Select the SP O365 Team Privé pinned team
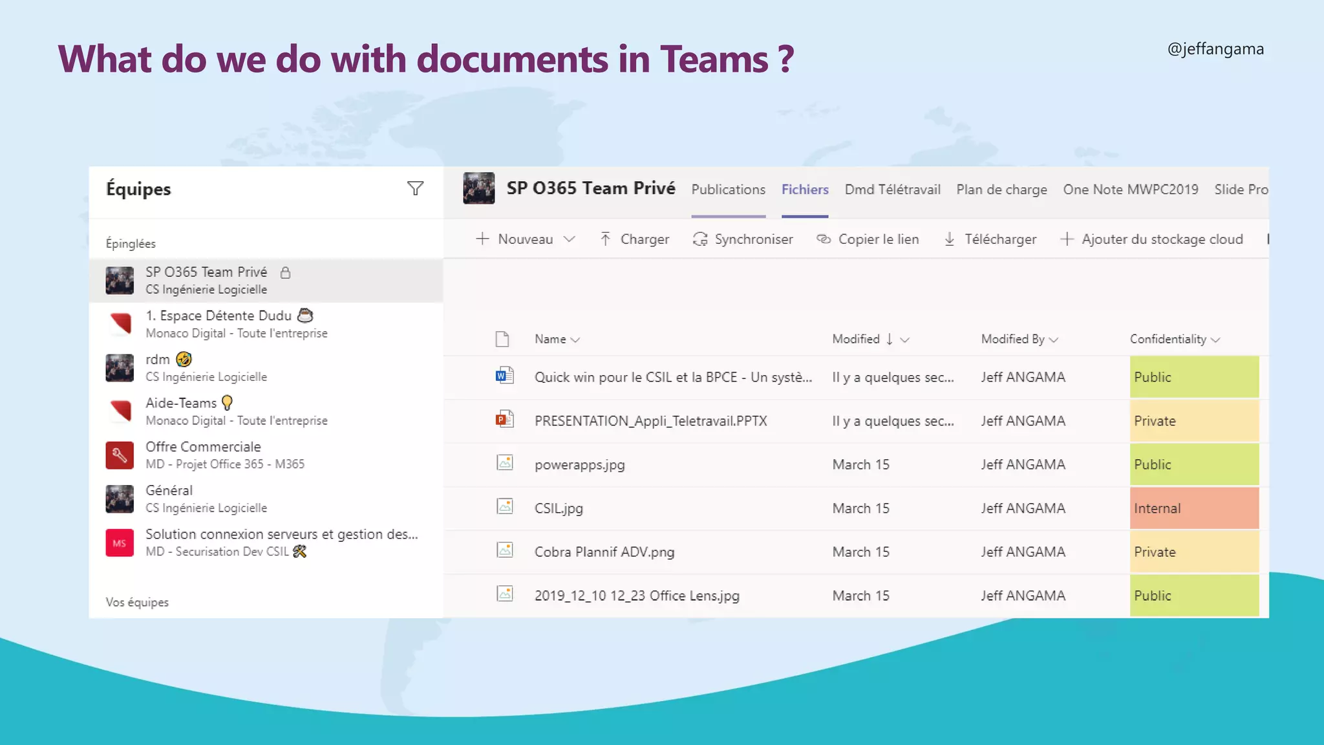The height and width of the screenshot is (745, 1324). (266, 280)
